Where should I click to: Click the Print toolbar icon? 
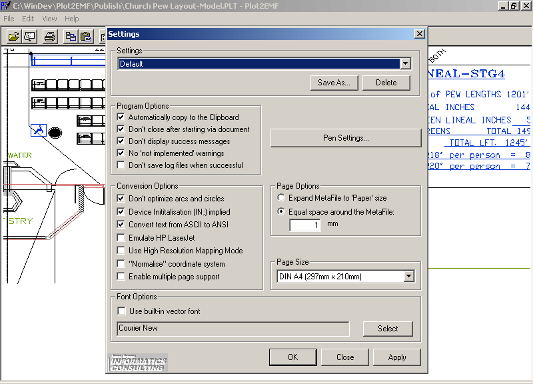(50, 37)
